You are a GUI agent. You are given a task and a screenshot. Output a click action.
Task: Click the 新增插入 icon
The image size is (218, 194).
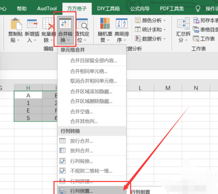pos(32,24)
